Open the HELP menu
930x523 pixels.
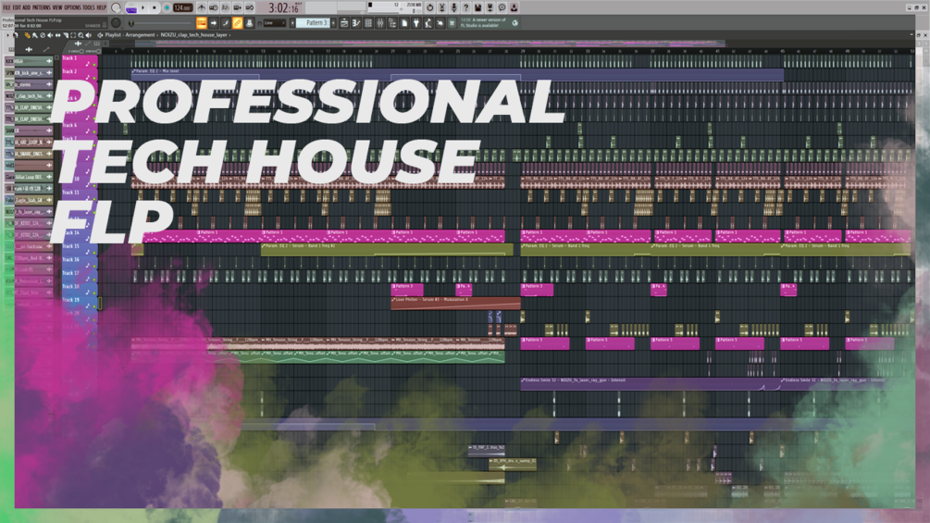point(102,7)
